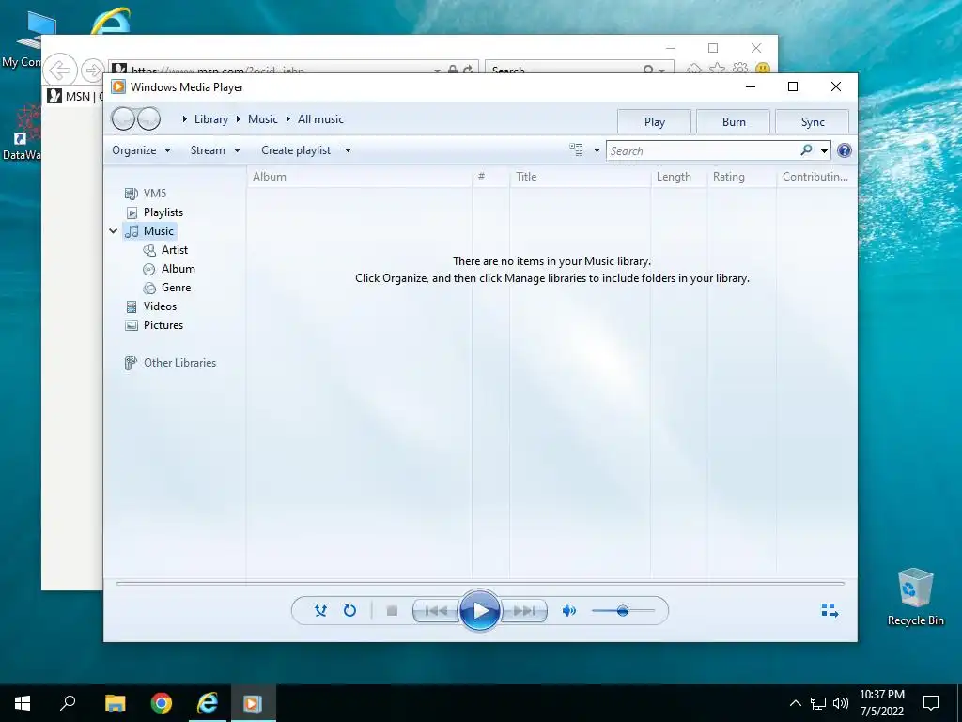The image size is (962, 722).
Task: Sort by the Length column header
Action: click(678, 177)
